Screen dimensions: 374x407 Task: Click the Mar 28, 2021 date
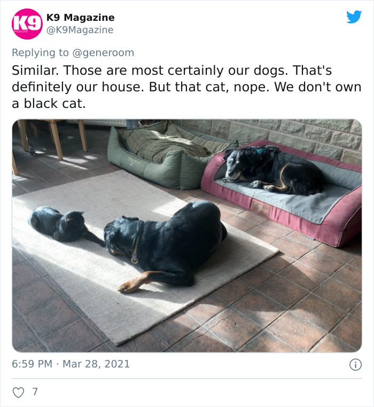pos(96,364)
